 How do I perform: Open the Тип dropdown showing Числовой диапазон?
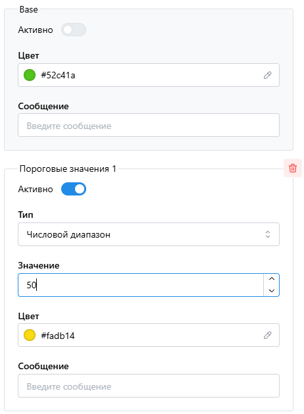click(149, 234)
